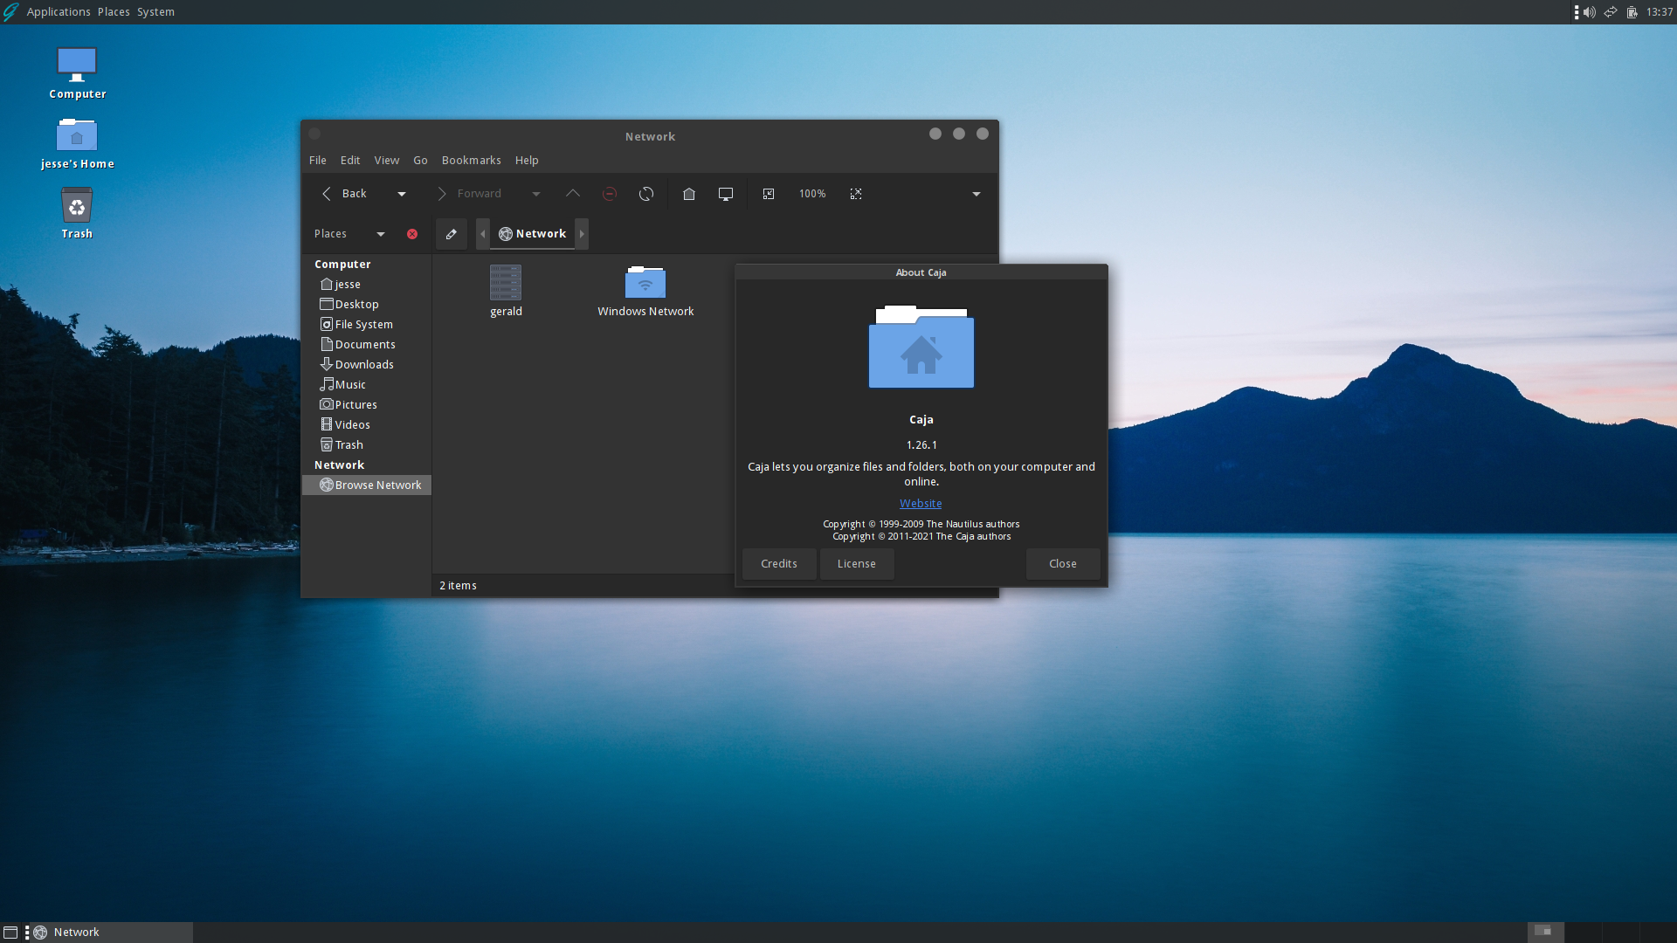The height and width of the screenshot is (943, 1677).
Task: Click the License button in About Caja
Action: tap(857, 564)
